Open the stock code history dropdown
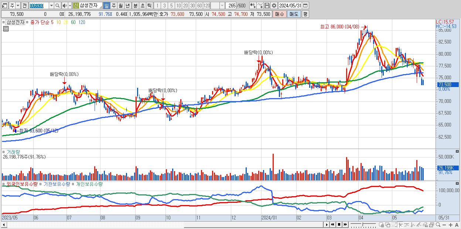Viewport: 461px width, 229px height. (x=51, y=6)
